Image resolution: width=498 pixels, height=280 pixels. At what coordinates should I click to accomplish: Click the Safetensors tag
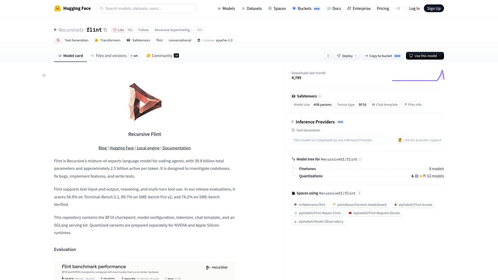coord(138,40)
